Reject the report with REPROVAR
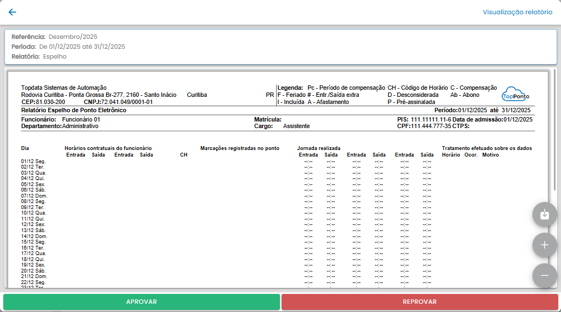 (420, 302)
